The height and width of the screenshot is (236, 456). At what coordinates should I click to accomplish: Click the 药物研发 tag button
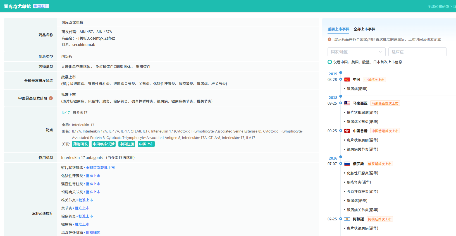(x=80, y=144)
